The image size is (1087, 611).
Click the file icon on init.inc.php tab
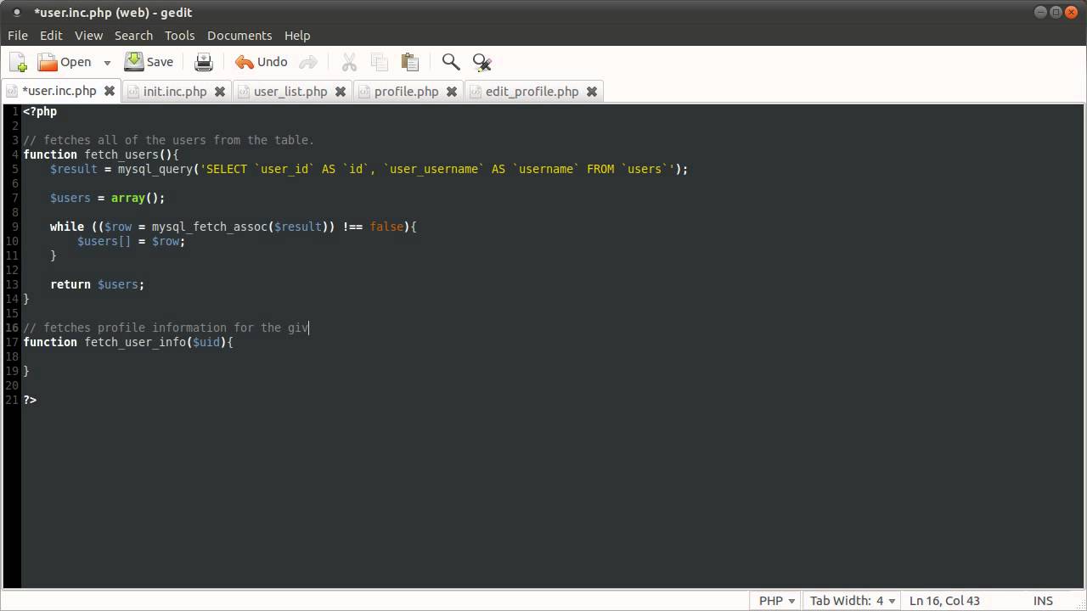pos(133,92)
